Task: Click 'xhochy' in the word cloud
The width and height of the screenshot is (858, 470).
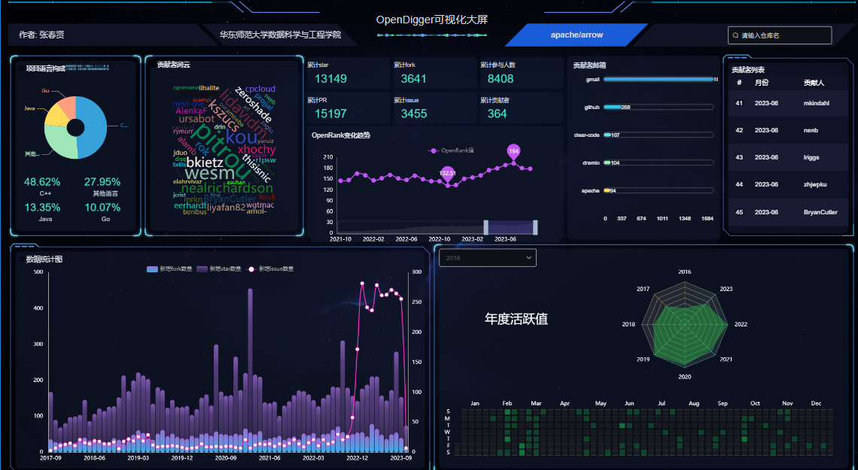Action: (257, 150)
